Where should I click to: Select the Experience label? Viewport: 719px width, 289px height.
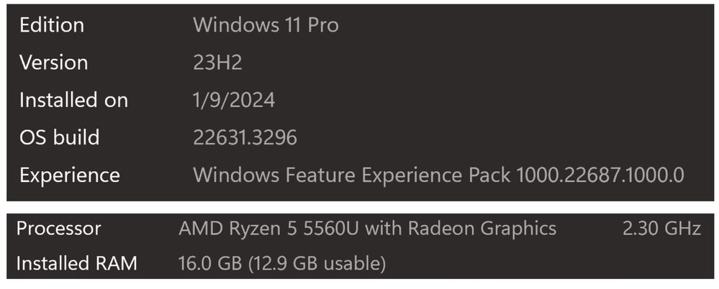69,175
